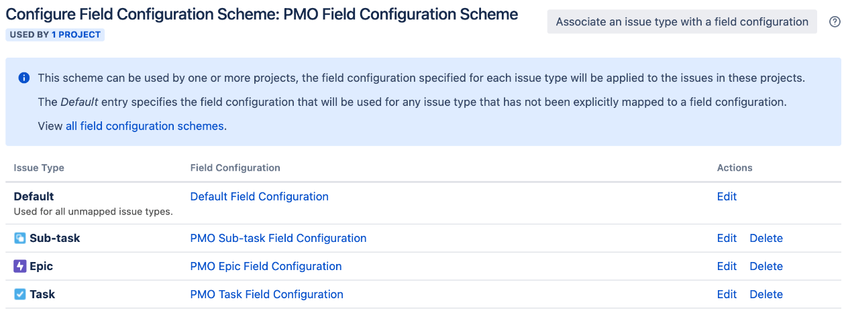This screenshot has height=319, width=846.
Task: Edit the Epic mapping
Action: (727, 266)
